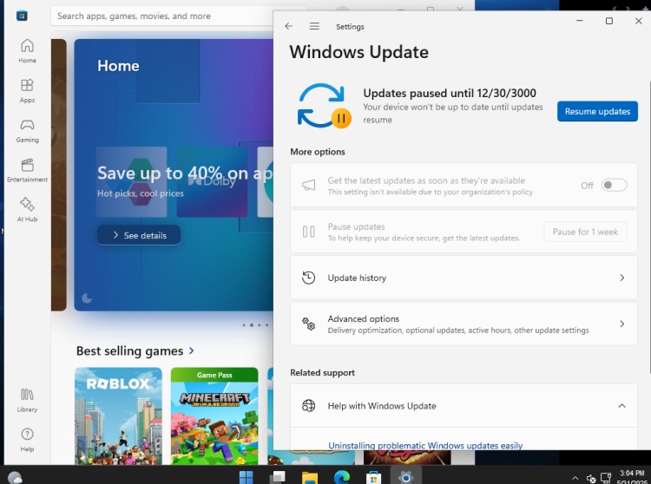Open Home in Microsoft Store sidebar
This screenshot has height=484, width=651.
tap(27, 50)
